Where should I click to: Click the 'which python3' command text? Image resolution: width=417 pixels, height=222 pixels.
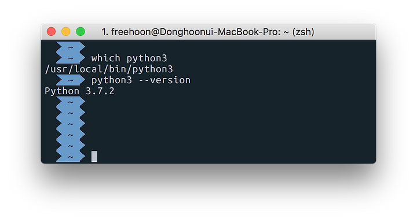point(129,58)
